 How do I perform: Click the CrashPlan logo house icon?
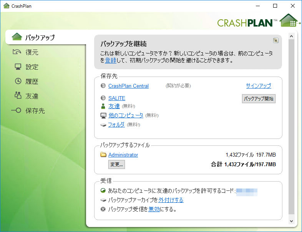click(289, 20)
